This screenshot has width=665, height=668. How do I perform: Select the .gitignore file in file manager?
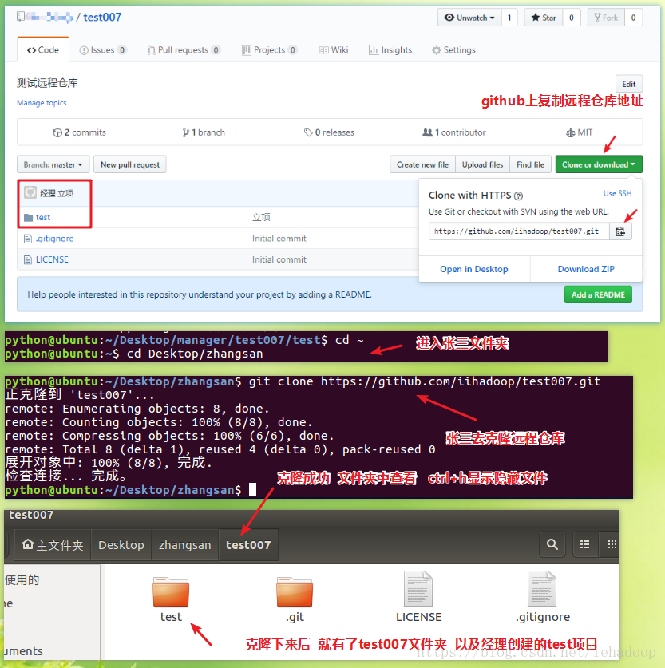542,597
